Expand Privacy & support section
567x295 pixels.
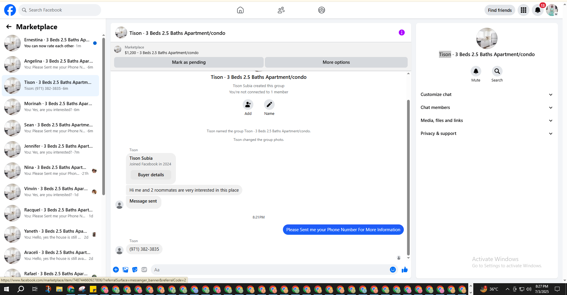click(487, 133)
